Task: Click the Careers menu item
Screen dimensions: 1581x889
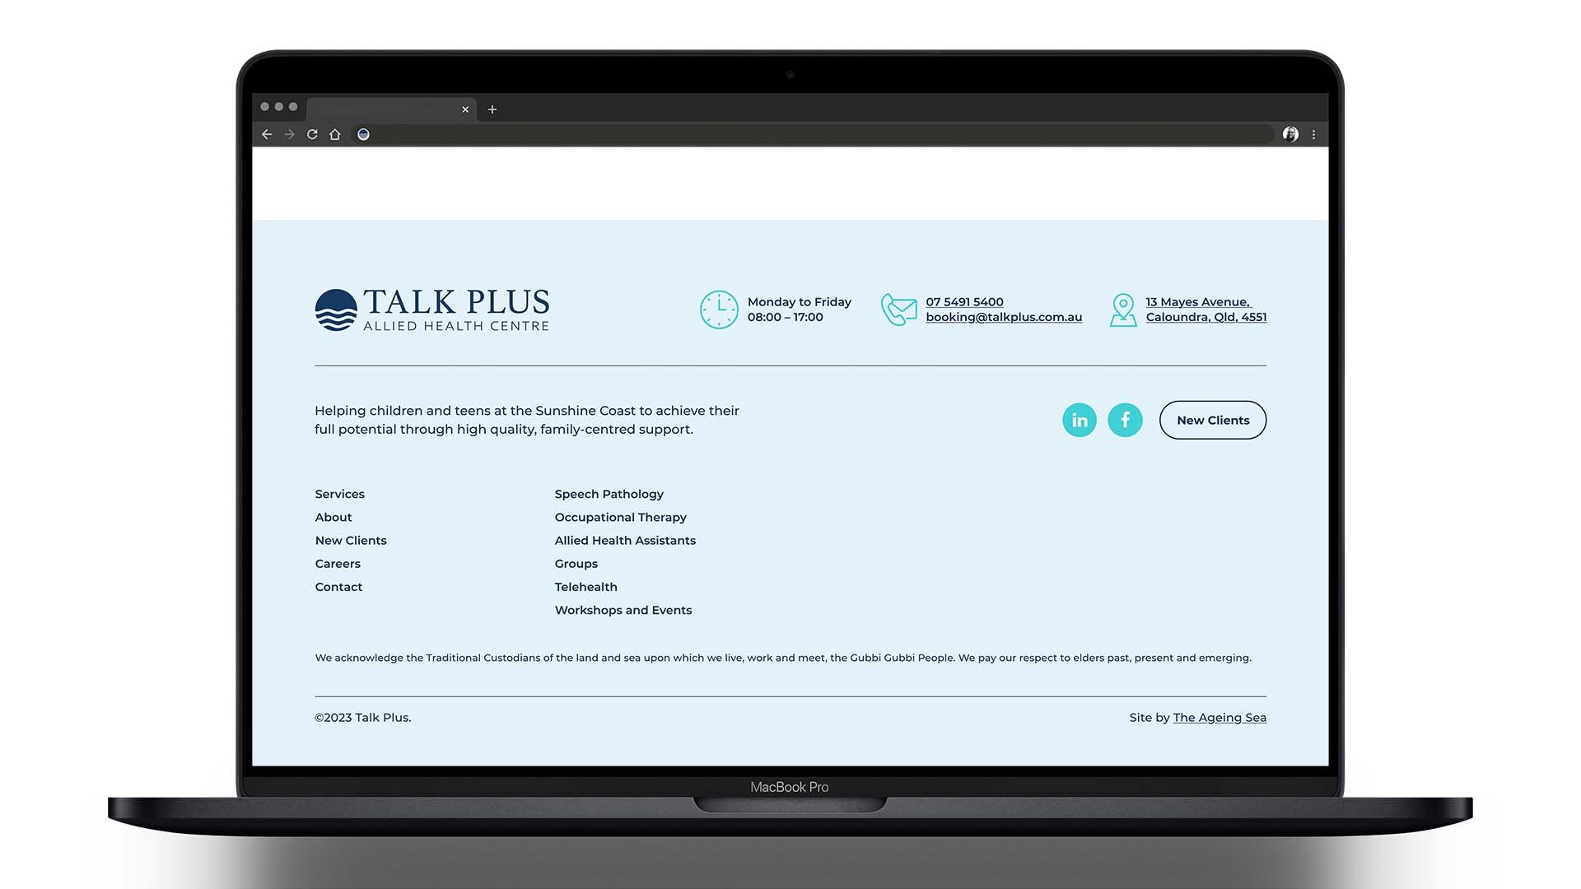Action: coord(338,563)
